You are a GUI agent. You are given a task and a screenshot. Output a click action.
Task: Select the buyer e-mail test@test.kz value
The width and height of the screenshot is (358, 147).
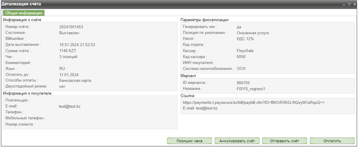point(70,106)
